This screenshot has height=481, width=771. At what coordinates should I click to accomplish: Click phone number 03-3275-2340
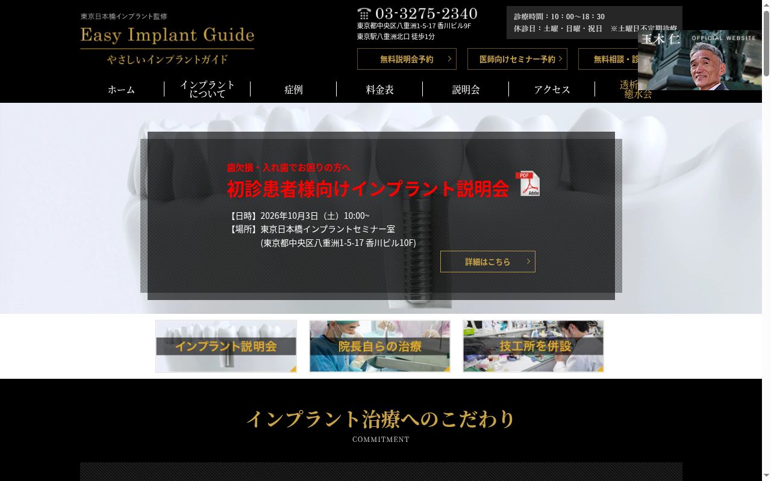pos(426,13)
